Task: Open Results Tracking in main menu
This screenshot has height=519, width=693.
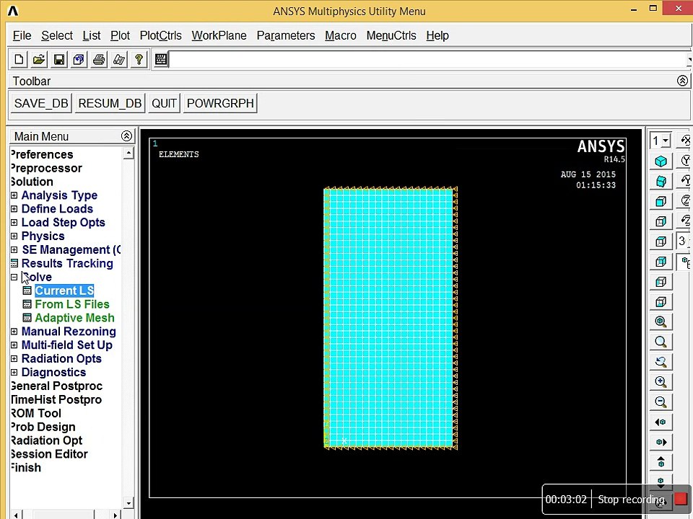Action: (x=67, y=264)
